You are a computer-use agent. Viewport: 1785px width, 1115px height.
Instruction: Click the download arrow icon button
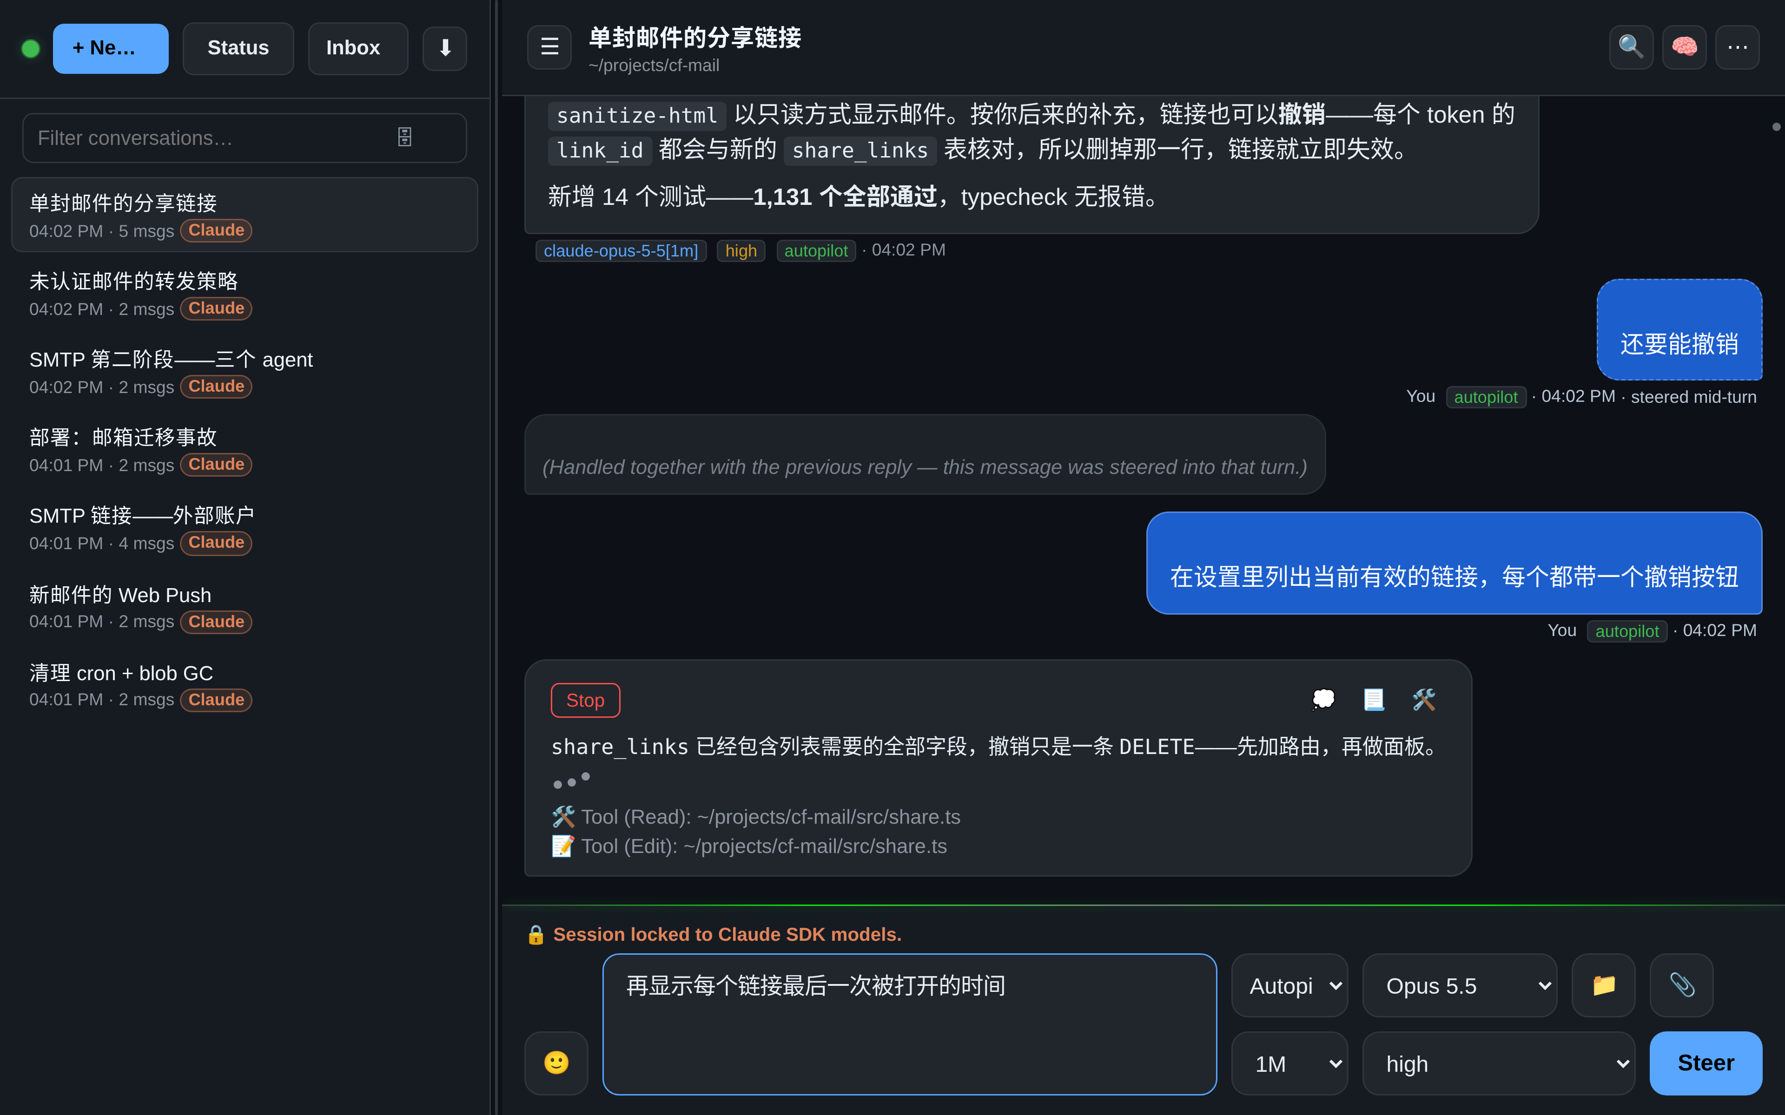(x=445, y=48)
